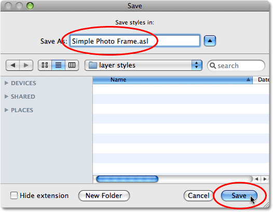Go back with the left arrow navigation button
The image size is (273, 212).
click(12, 65)
